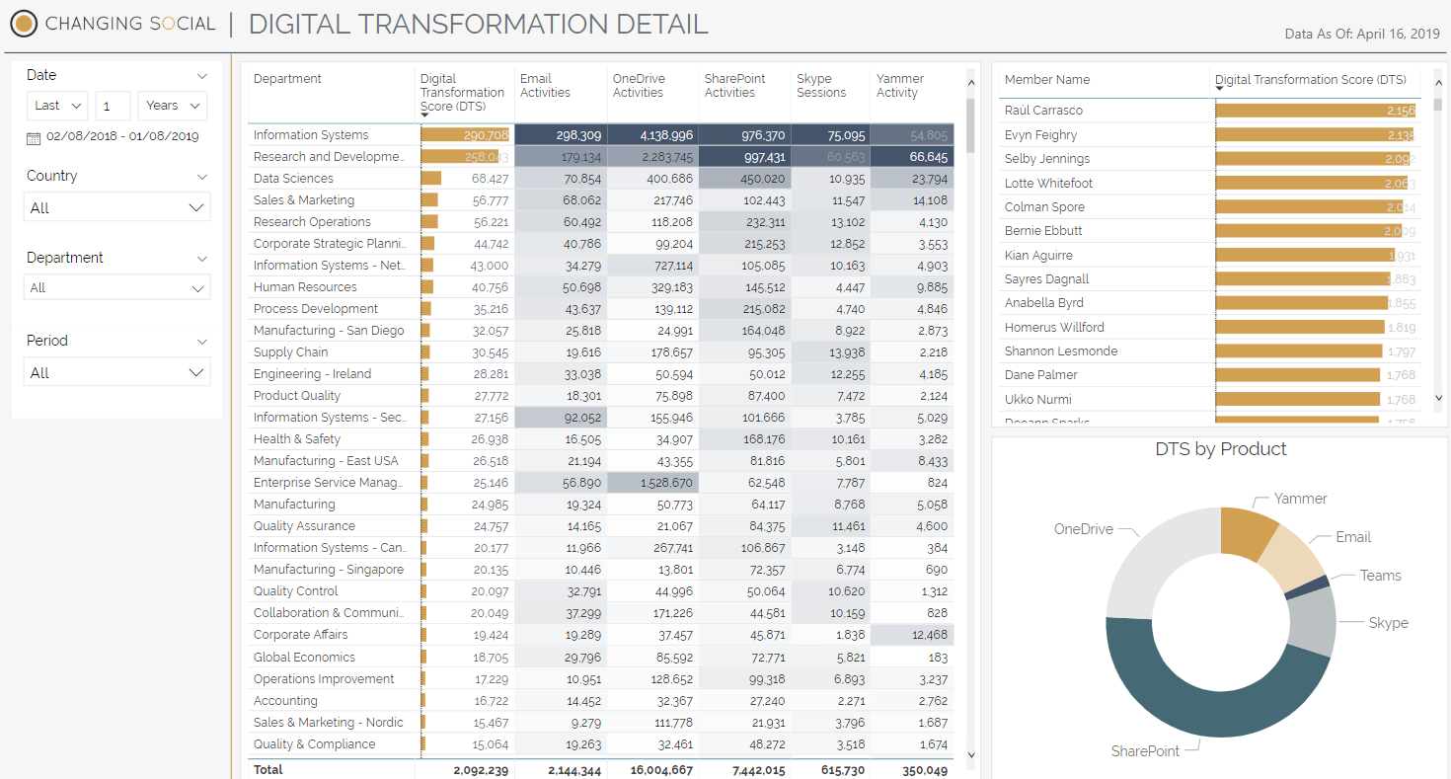Select member Anabella Byrd
This screenshot has width=1451, height=779.
coord(1210,303)
